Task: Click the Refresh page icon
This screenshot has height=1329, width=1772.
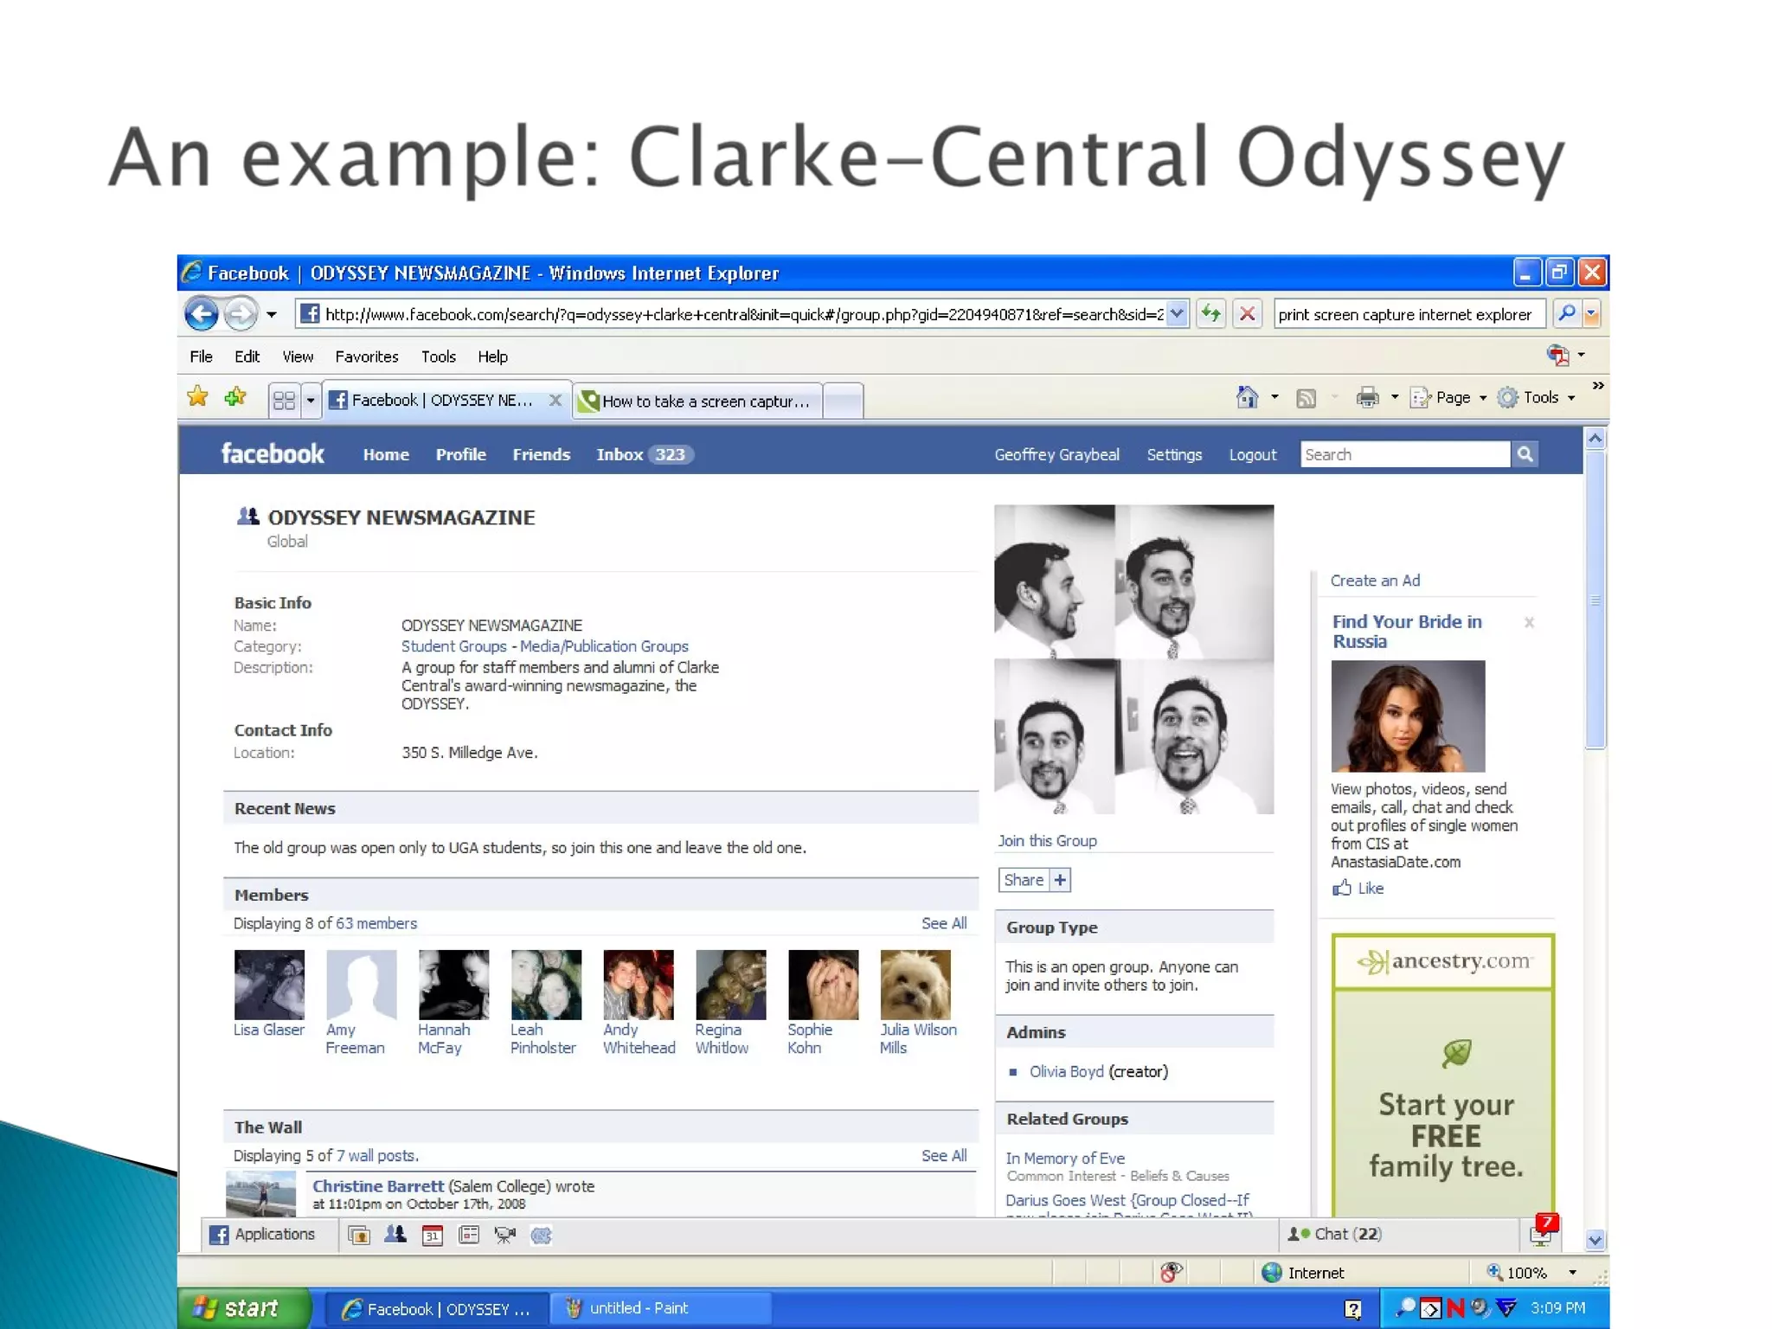Action: [1211, 314]
